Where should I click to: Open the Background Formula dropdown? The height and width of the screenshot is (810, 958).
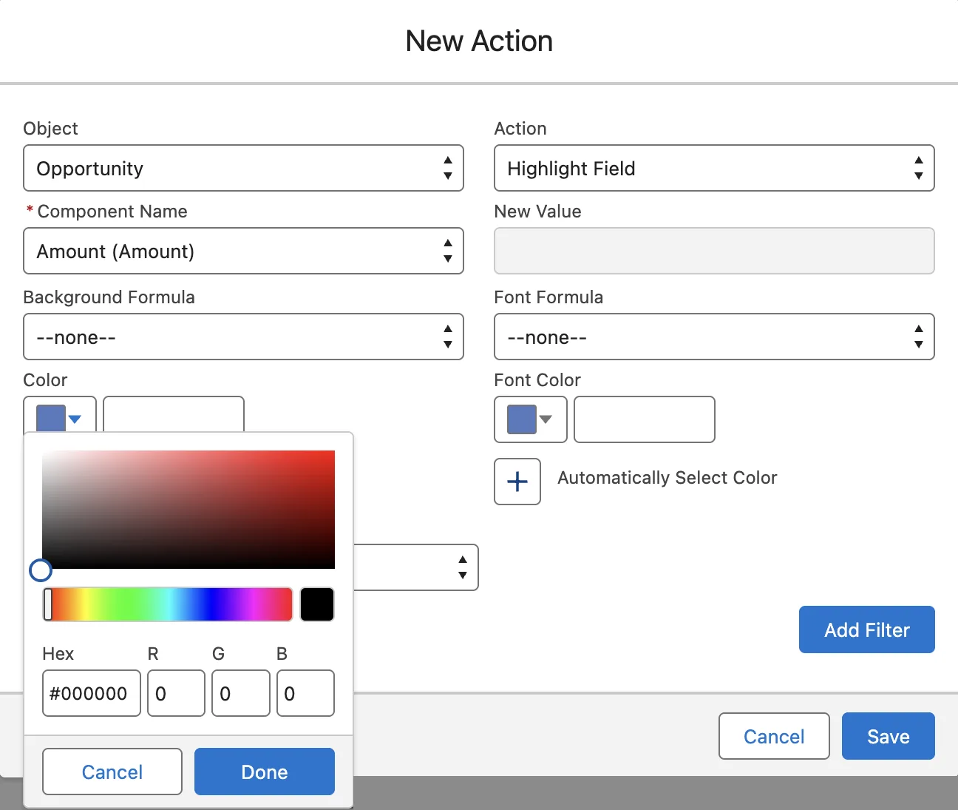(x=243, y=337)
